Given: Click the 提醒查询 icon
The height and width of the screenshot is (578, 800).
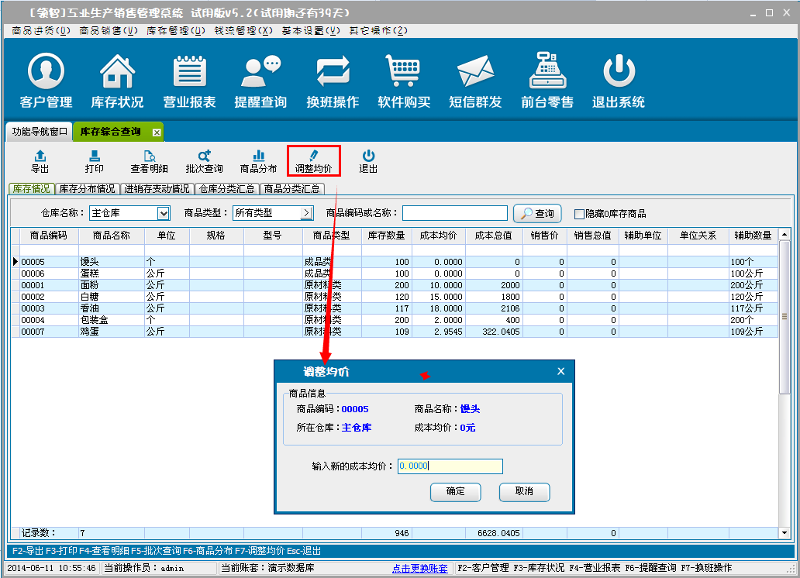Looking at the screenshot, I should tap(260, 81).
